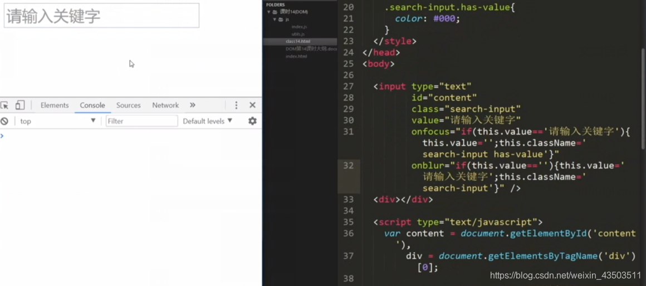Clear the console with the ban icon
Viewport: 646px width, 286px height.
pyautogui.click(x=4, y=121)
